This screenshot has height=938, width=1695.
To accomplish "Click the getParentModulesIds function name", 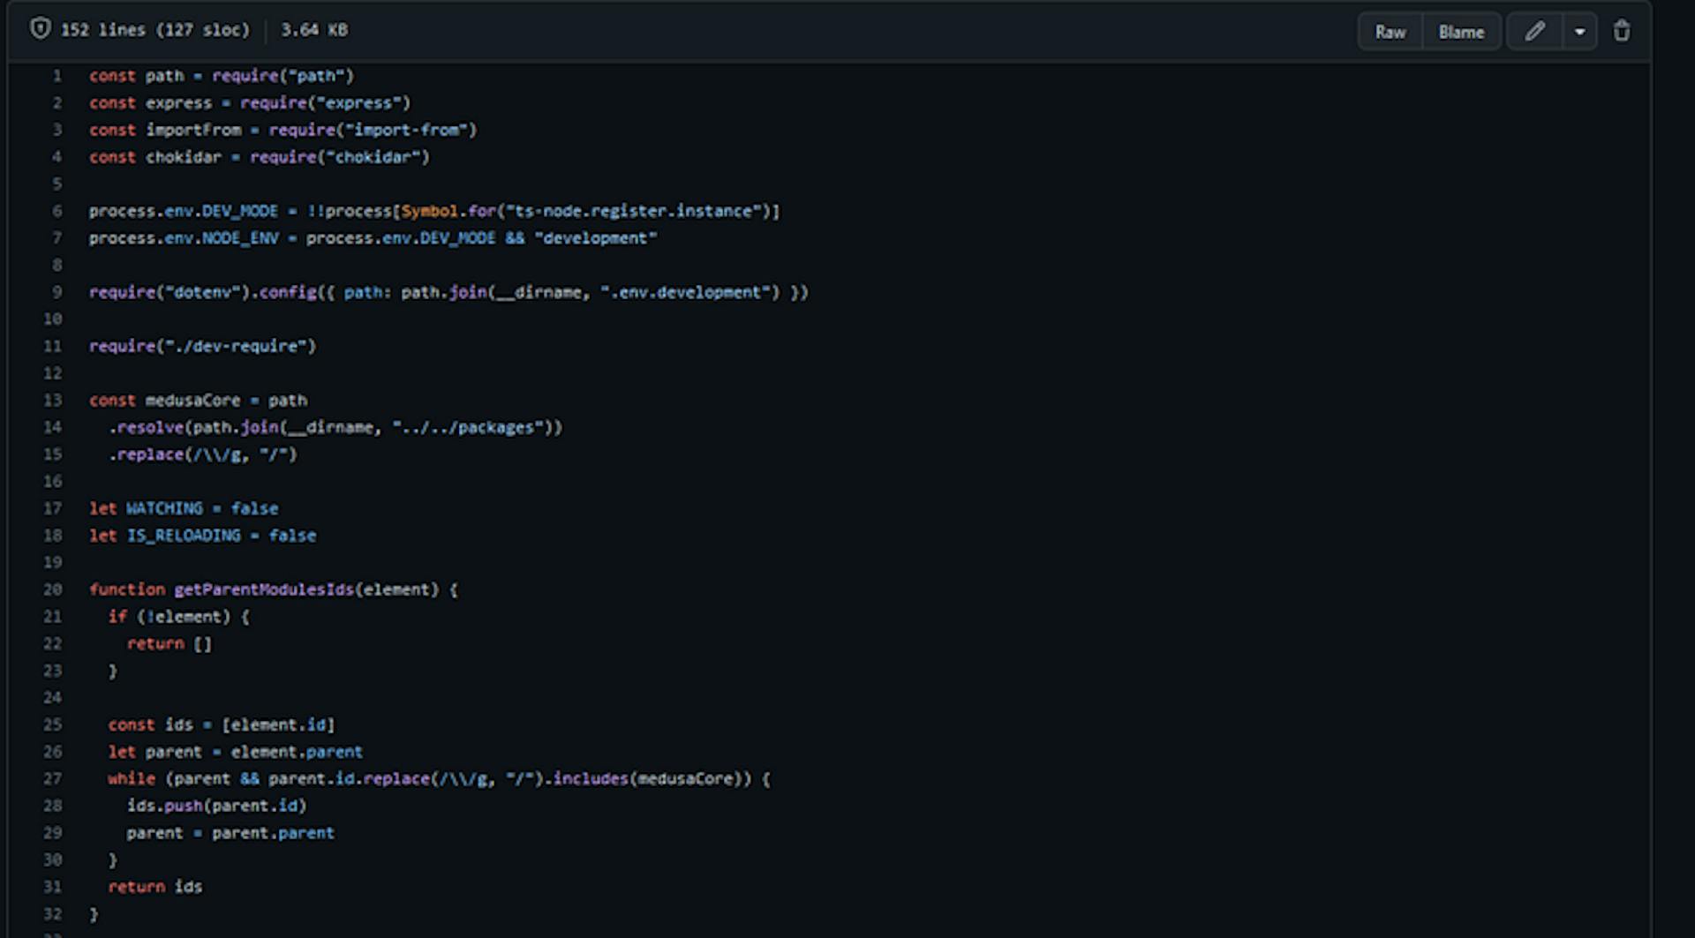I will [264, 589].
